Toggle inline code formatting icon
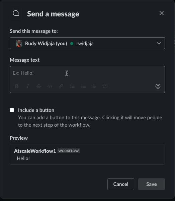175x201 pixels. coord(50,86)
